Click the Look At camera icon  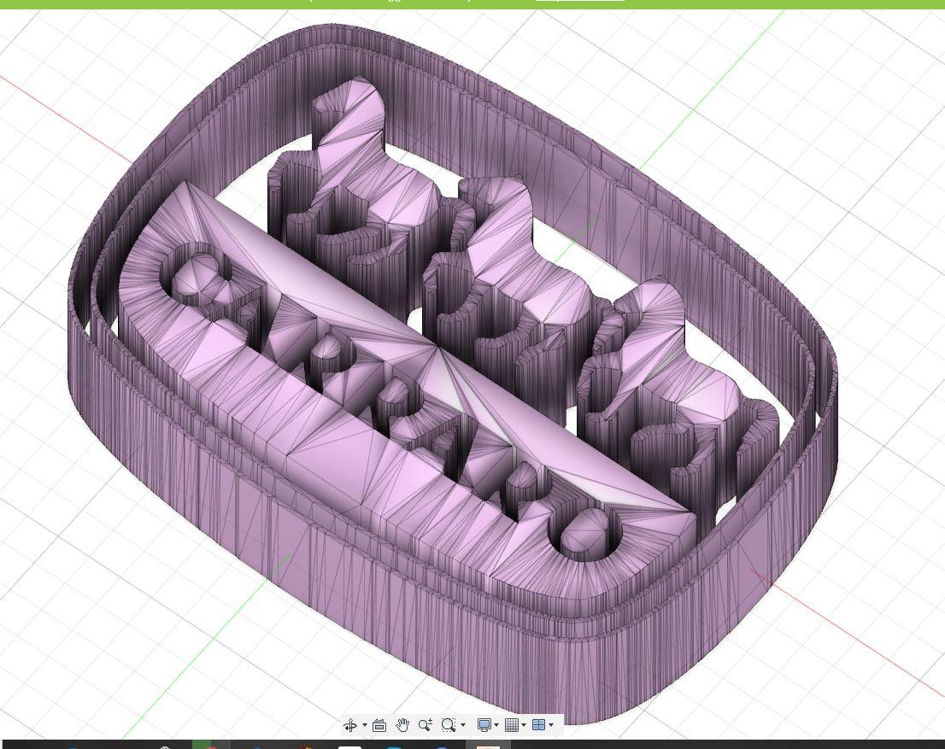pos(379,725)
